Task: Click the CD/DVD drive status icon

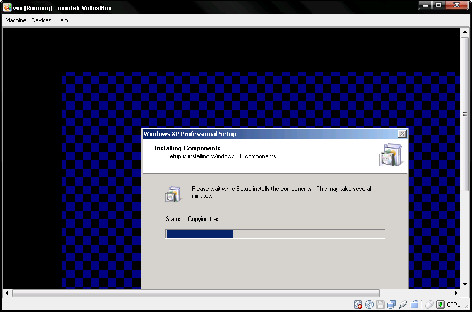Action: click(x=369, y=305)
